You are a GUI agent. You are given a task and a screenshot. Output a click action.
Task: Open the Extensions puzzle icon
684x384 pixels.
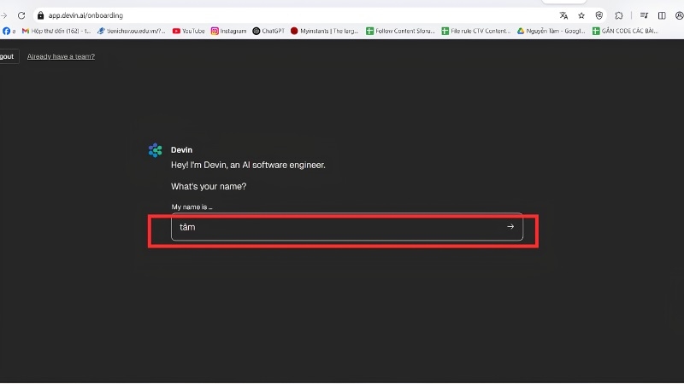click(619, 15)
